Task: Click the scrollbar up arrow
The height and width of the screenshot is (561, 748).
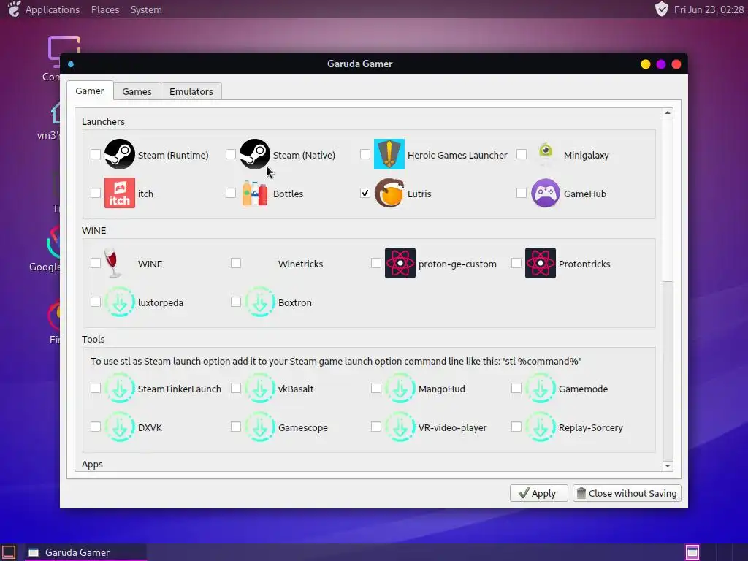Action: click(668, 113)
